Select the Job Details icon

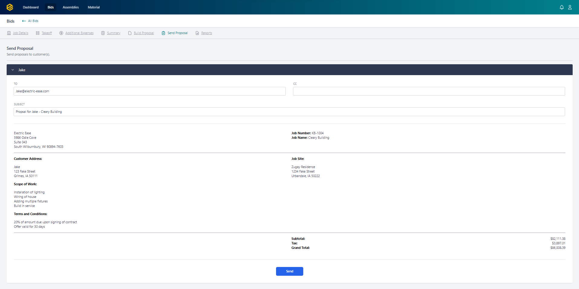(x=9, y=33)
